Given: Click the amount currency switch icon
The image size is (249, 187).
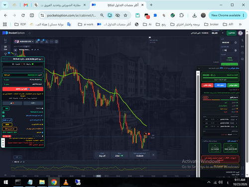Looking at the screenshot, I should pyautogui.click(x=236, y=50).
